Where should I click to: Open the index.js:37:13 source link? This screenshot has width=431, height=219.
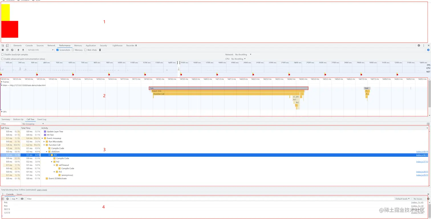[x=422, y=162]
